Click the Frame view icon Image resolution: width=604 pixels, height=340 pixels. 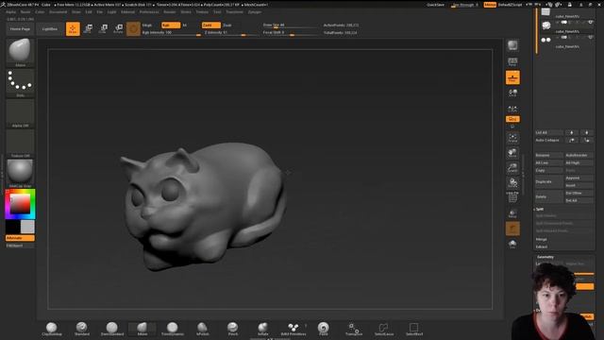coord(512,138)
